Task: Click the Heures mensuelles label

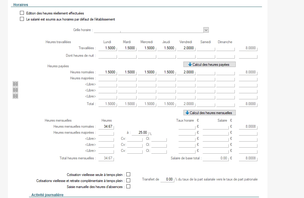Action: point(58,120)
